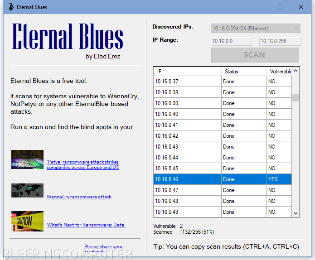Select row 10.16.0.39
The width and height of the screenshot is (315, 260).
223,103
